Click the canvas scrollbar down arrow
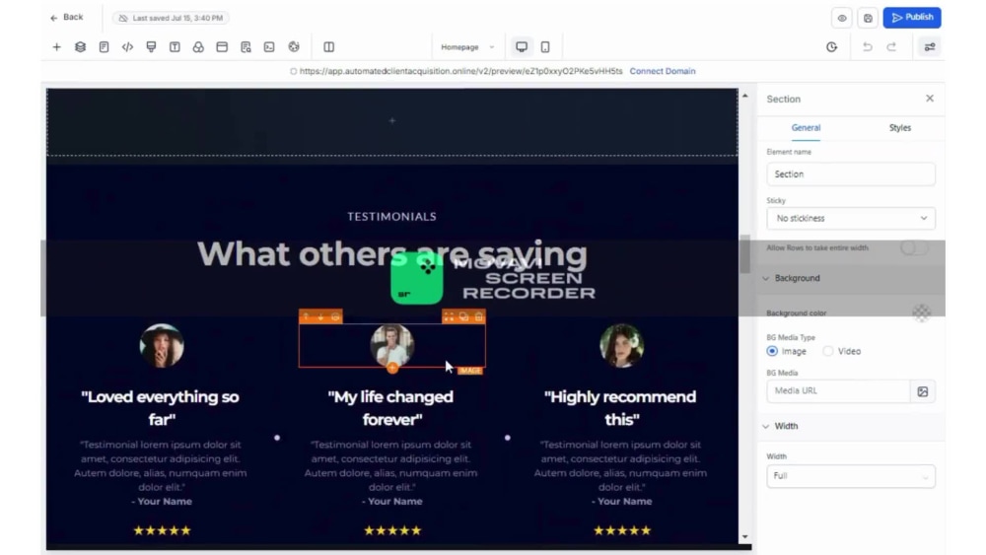This screenshot has width=986, height=555. click(x=745, y=537)
